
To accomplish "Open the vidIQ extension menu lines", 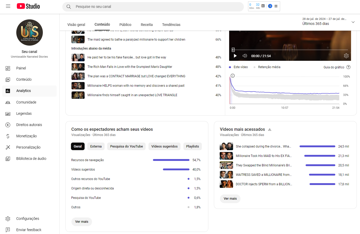I will pyautogui.click(x=276, y=6).
